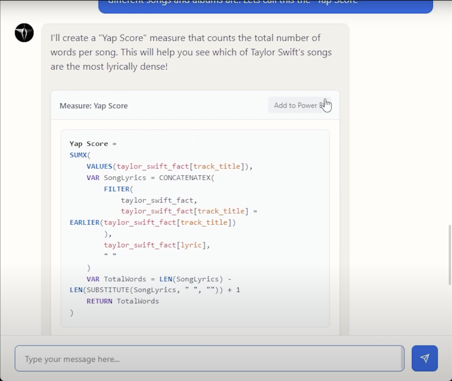This screenshot has width=452, height=381.
Task: Focus the 'Type your message here...' input
Action: click(209, 358)
